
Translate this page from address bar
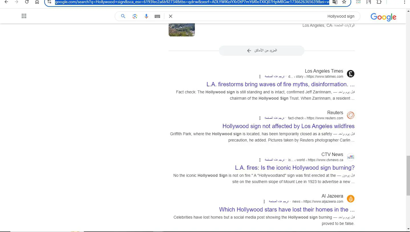pos(335,2)
